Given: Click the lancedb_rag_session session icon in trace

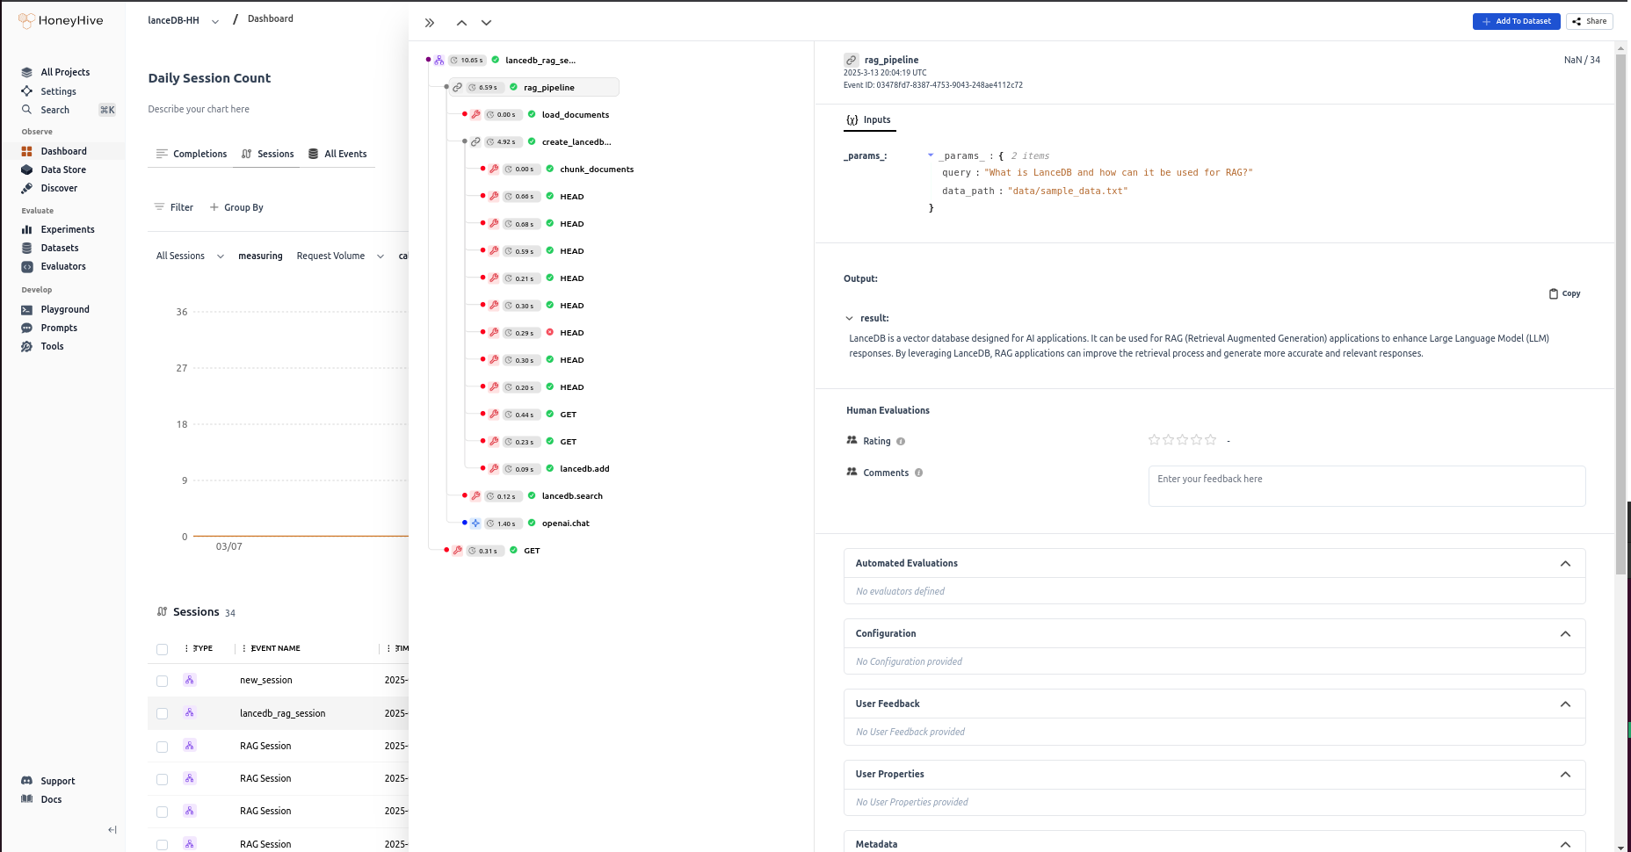Looking at the screenshot, I should 439,61.
